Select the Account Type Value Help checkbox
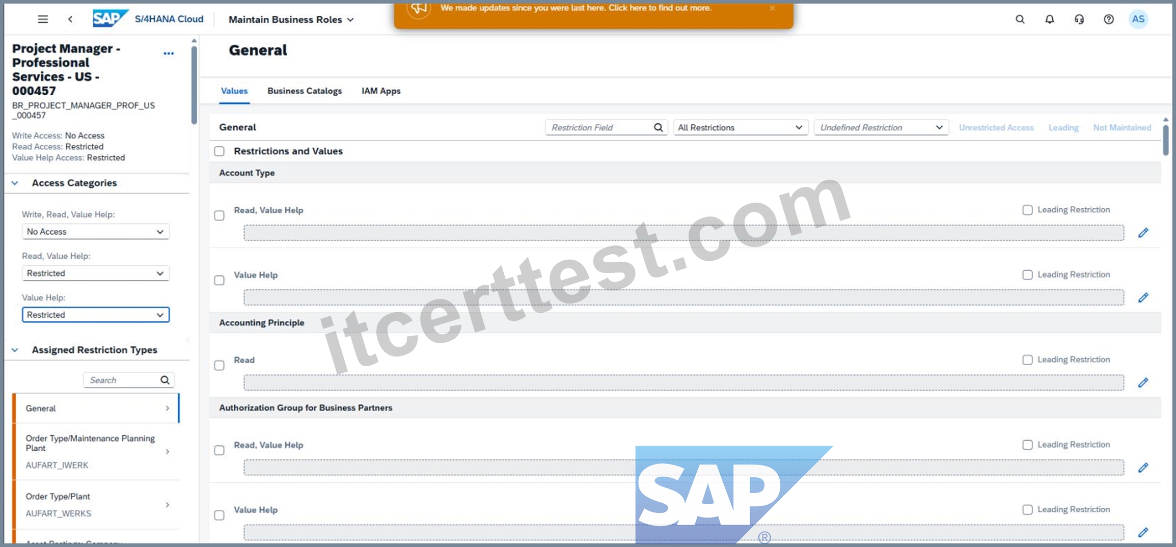The image size is (1176, 547). coord(220,281)
